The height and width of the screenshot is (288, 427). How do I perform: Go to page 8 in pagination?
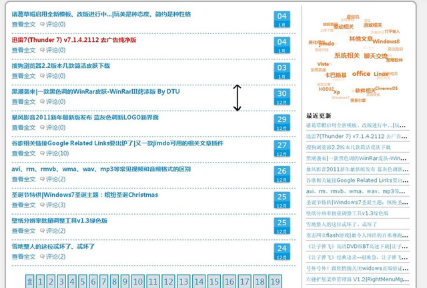[114, 281]
